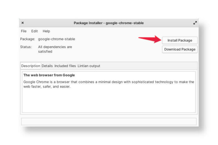The height and width of the screenshot is (145, 218).
Task: Show the Included files tab
Action: [x=65, y=66]
